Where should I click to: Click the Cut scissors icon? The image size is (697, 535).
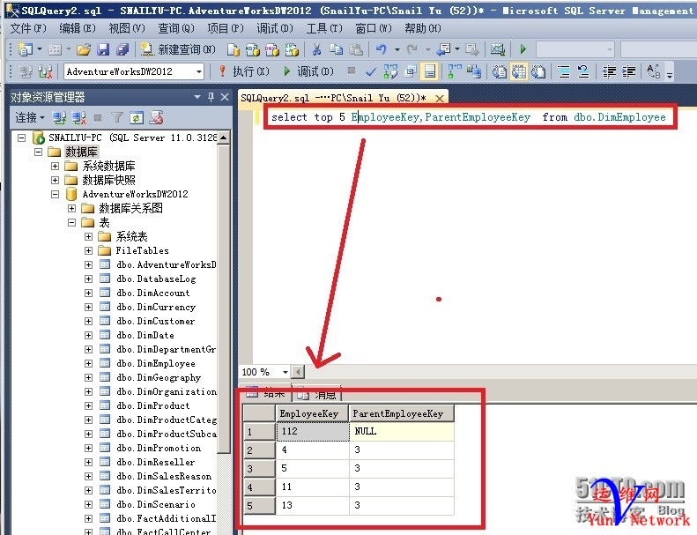click(316, 49)
